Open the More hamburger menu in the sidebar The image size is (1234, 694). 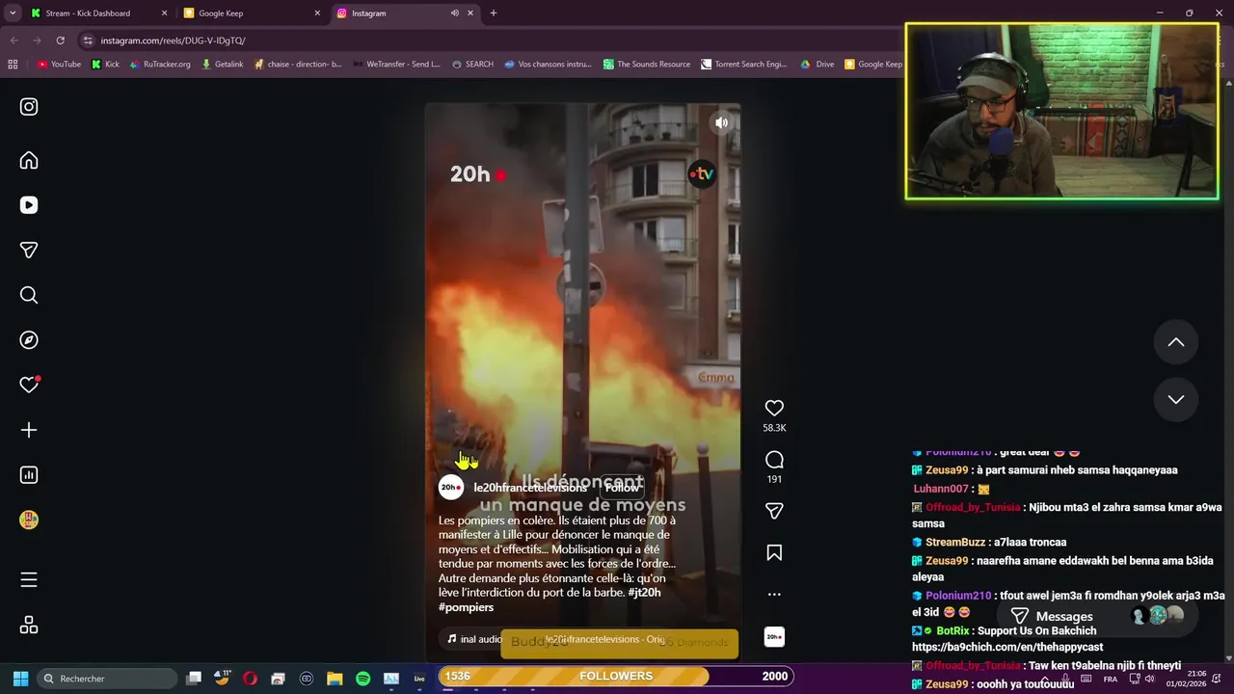point(29,579)
